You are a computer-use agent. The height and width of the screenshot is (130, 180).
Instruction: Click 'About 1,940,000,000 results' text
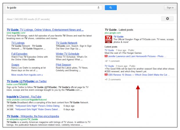tap(28, 19)
